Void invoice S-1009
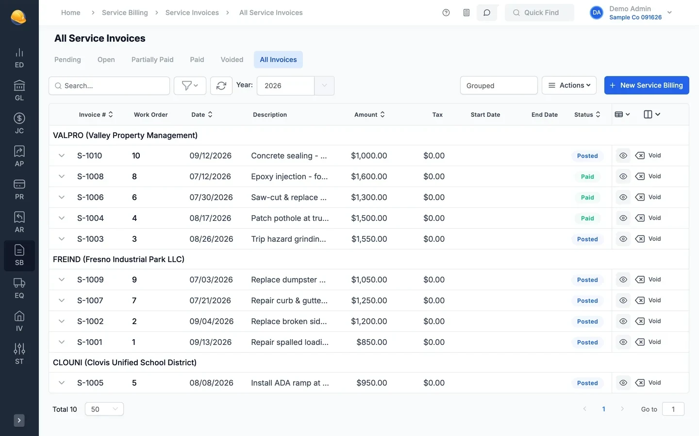 [649, 280]
